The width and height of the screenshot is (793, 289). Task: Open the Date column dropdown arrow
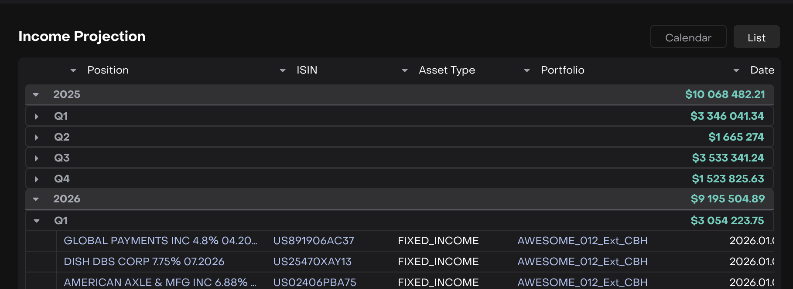[x=736, y=71]
